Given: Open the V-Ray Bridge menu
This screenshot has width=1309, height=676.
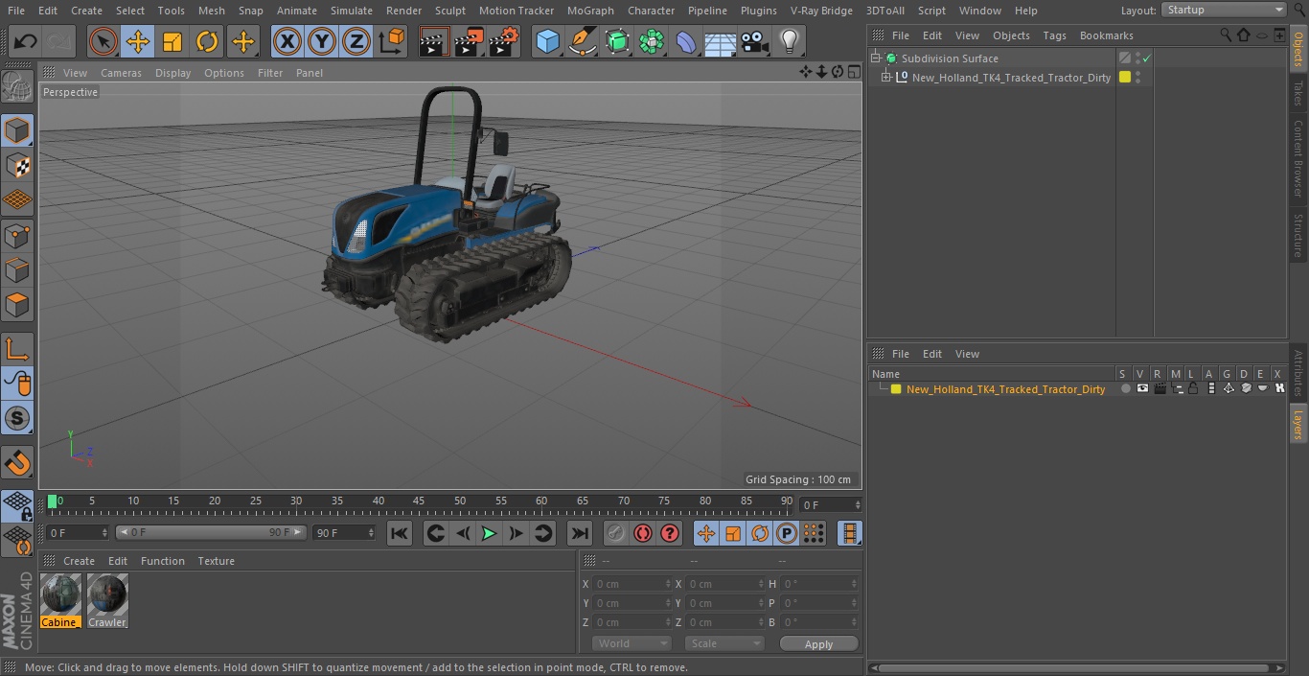Looking at the screenshot, I should (821, 11).
